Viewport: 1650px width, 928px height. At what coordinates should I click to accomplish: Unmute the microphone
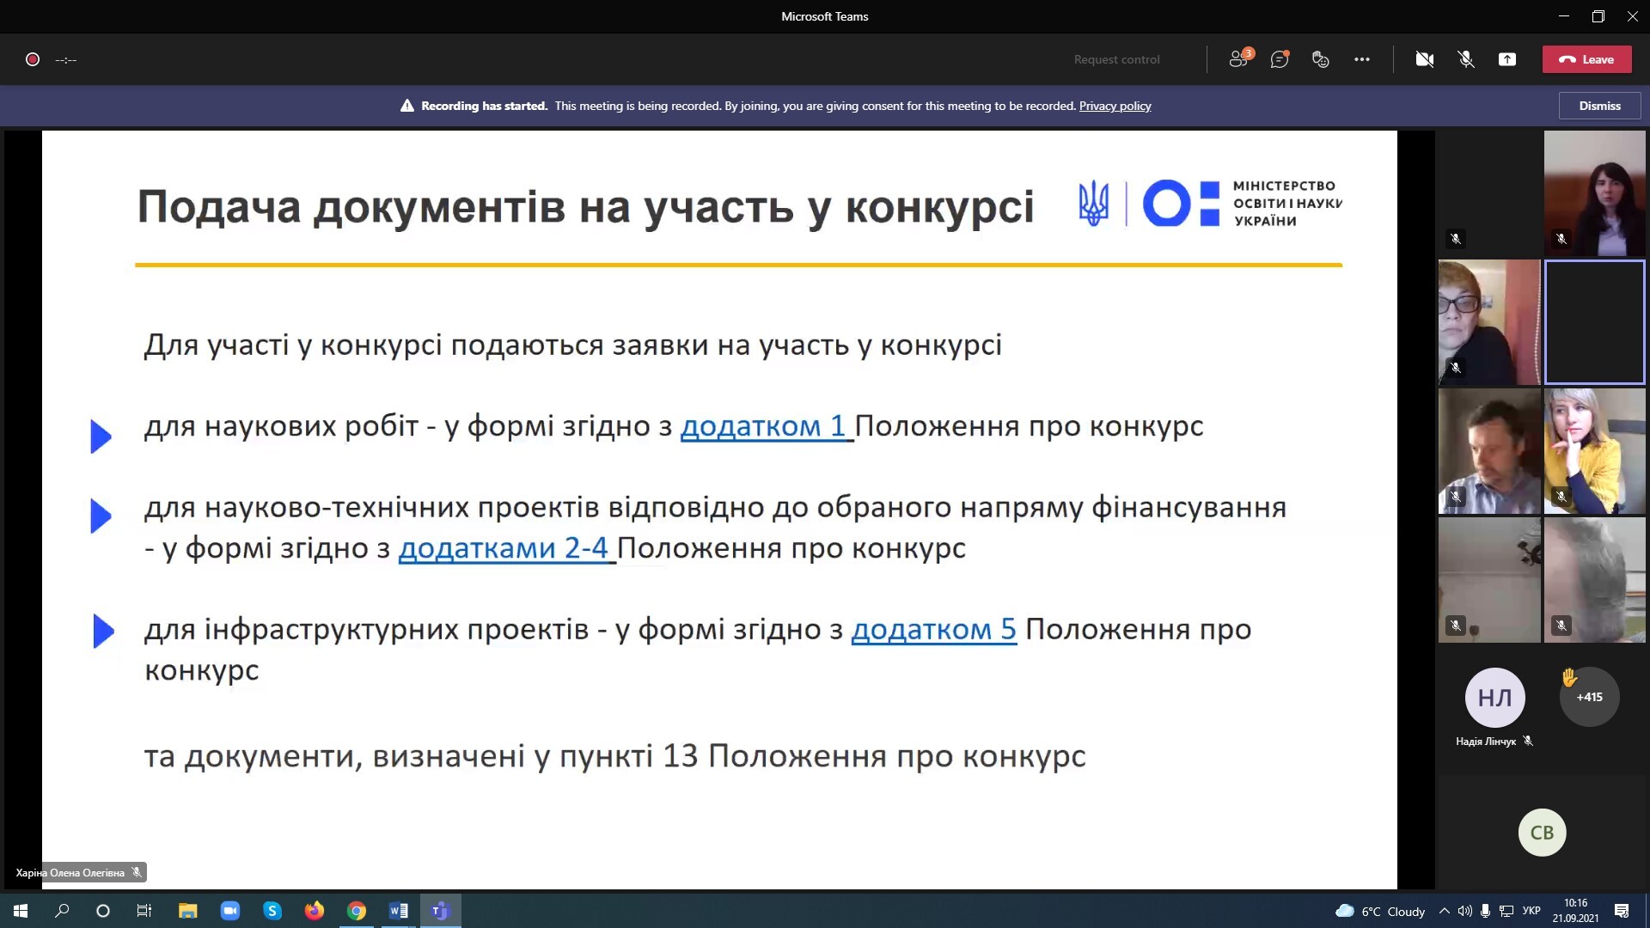tap(1466, 59)
